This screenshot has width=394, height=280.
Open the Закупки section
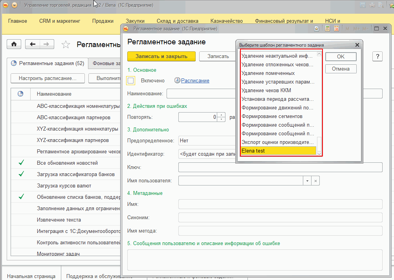[x=135, y=21]
